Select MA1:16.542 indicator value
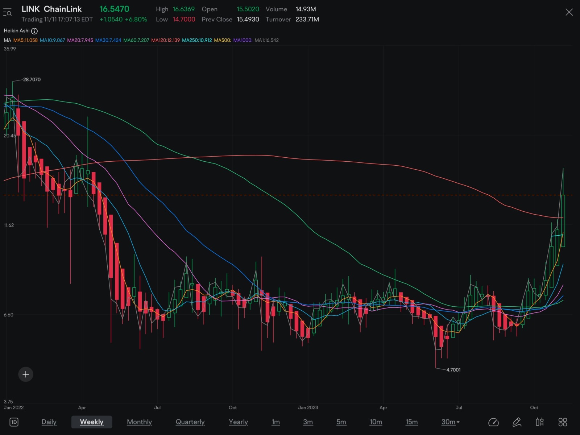580x435 pixels. (x=267, y=40)
